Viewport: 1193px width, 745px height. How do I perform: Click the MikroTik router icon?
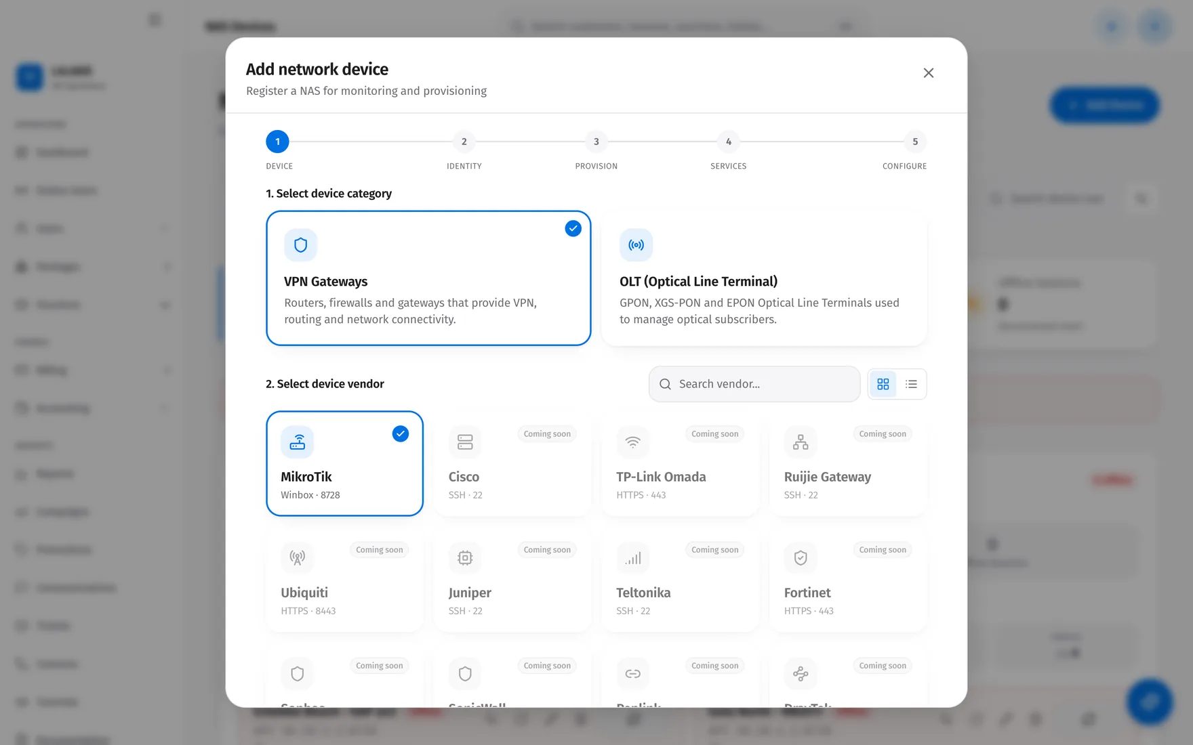(297, 442)
